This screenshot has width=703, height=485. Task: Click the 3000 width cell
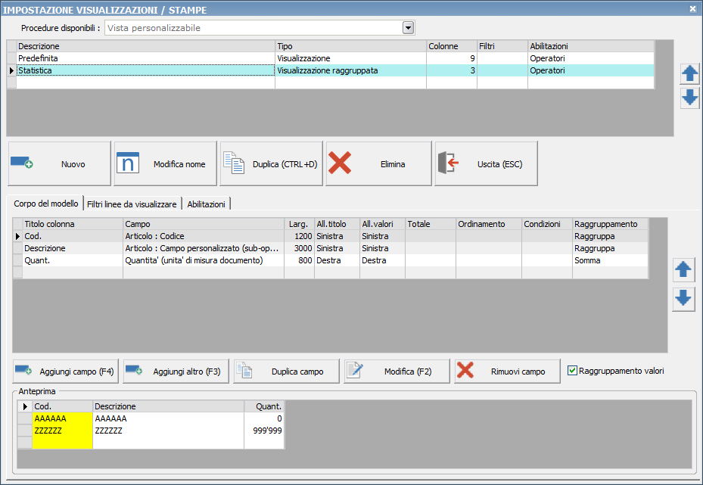pyautogui.click(x=299, y=248)
